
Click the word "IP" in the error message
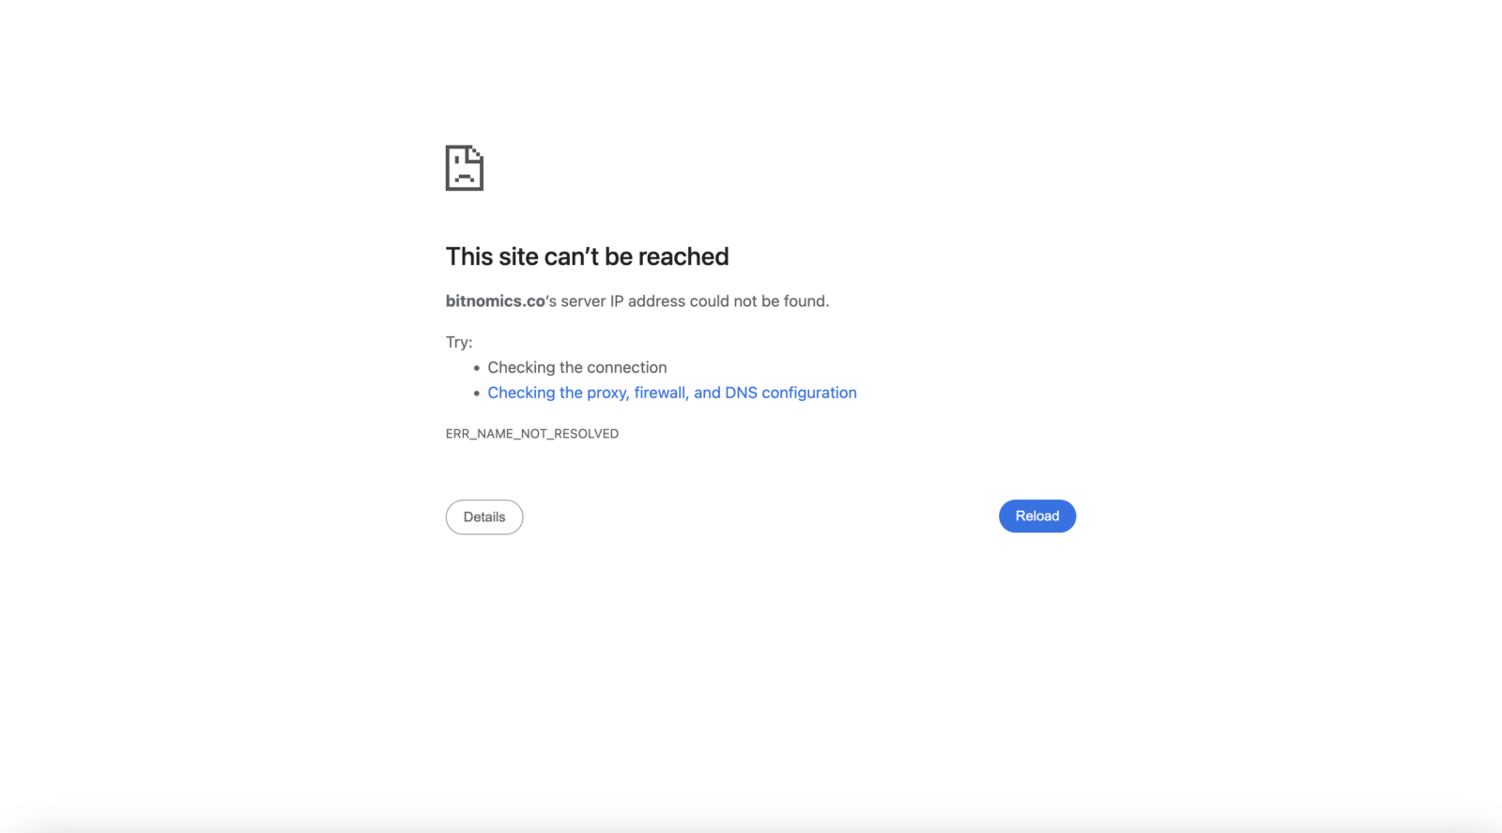coord(617,301)
